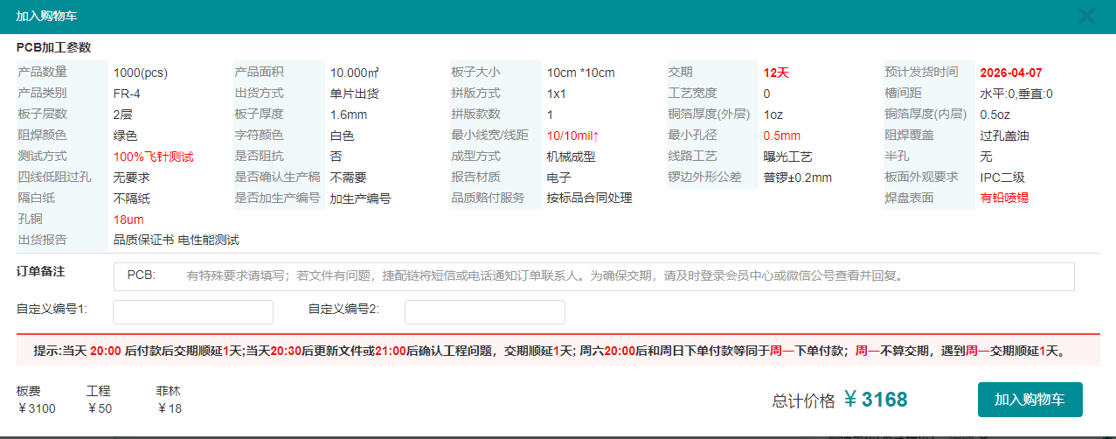This screenshot has height=439, width=1116.
Task: Click the red 12天 delivery time value
Action: click(776, 73)
